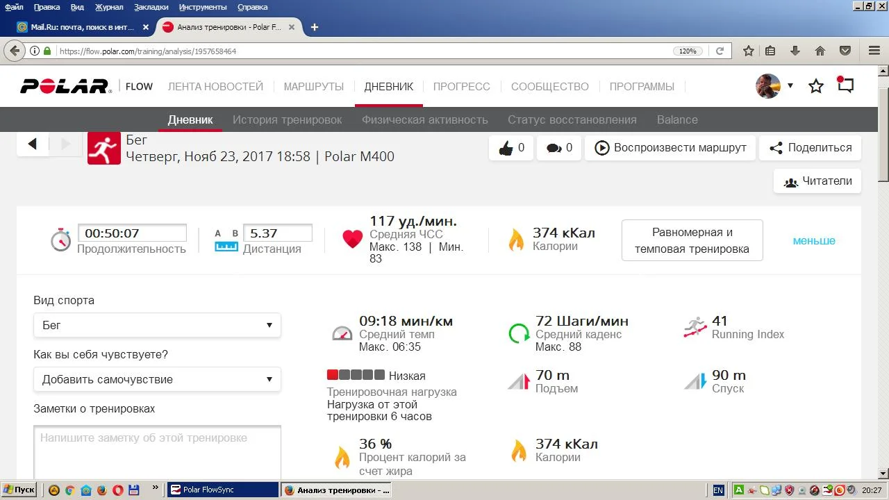The image size is (889, 500).
Task: Click Равномерная и темповая тренировка button
Action: 692,240
